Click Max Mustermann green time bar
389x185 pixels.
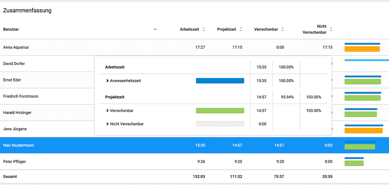click(360, 147)
